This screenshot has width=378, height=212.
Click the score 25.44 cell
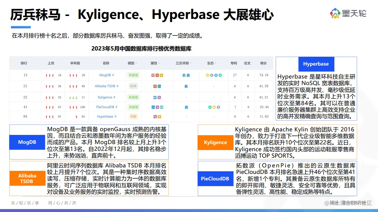264,107
